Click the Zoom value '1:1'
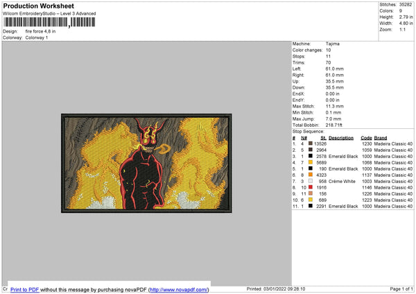Image resolution: width=416 pixels, height=294 pixels. pos(402,29)
